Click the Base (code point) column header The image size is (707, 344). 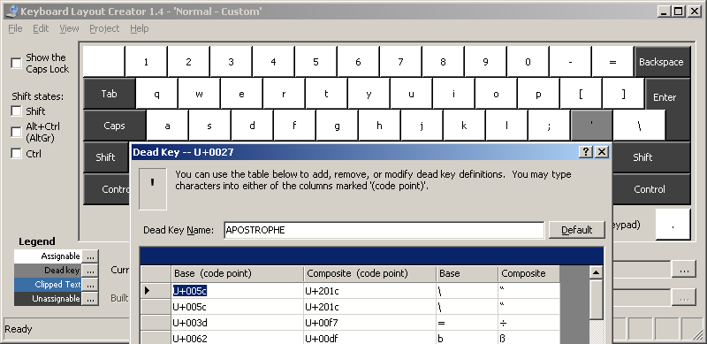[237, 273]
